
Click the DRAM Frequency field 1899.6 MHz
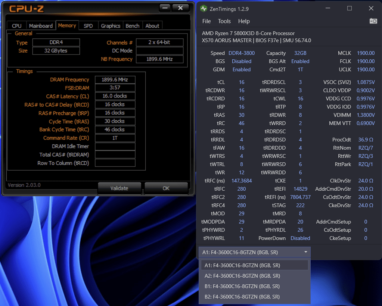[x=115, y=79]
